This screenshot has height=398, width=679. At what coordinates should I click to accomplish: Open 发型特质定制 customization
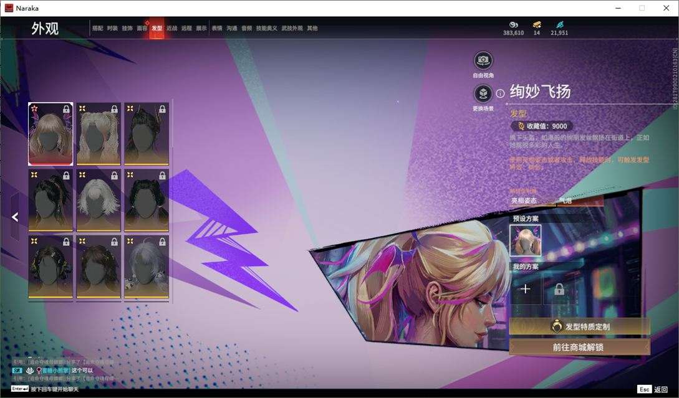click(579, 326)
